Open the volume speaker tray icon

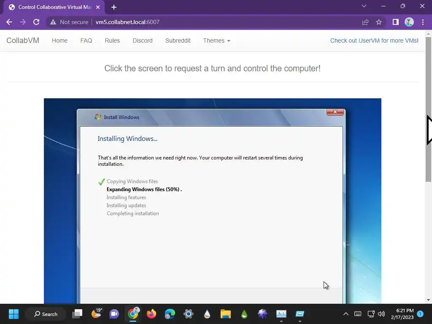point(381,314)
